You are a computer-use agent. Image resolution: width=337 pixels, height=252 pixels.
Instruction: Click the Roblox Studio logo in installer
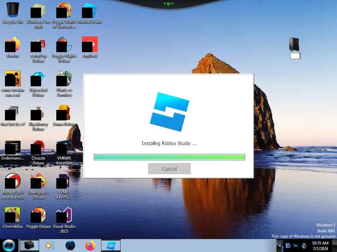tap(169, 112)
